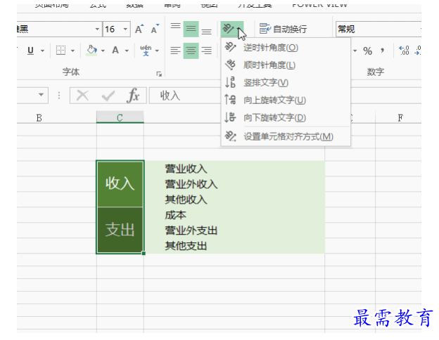Confirm entry with the check mark icon
The width and height of the screenshot is (439, 340).
(108, 96)
